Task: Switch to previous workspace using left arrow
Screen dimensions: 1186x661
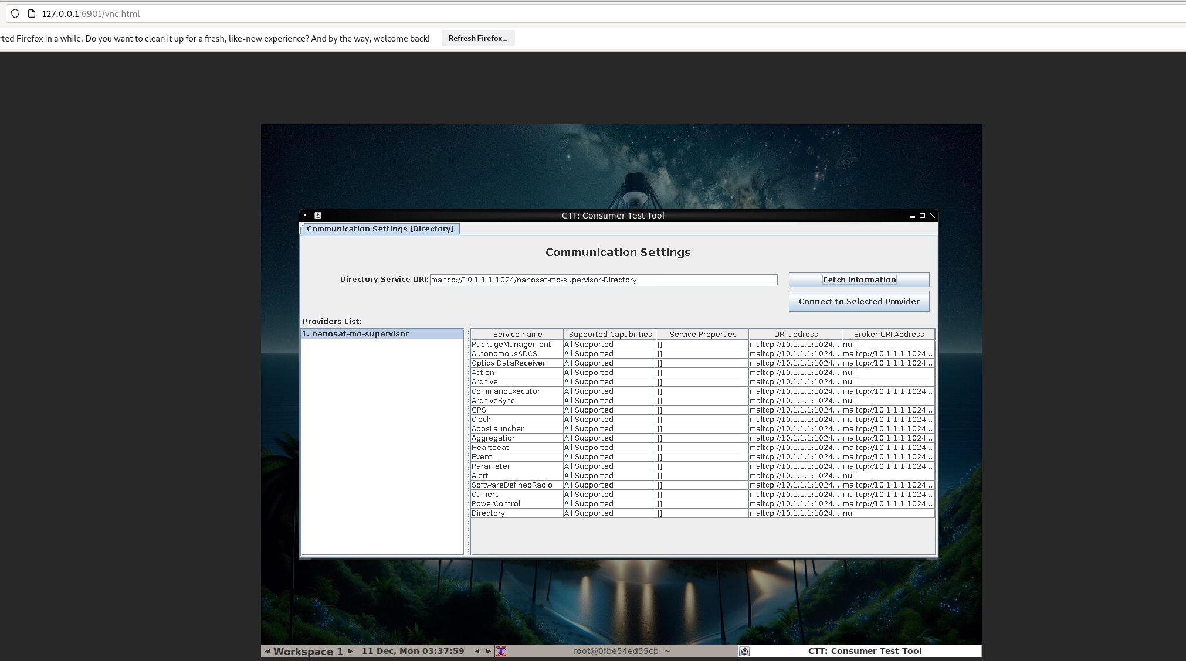Action: pyautogui.click(x=267, y=651)
